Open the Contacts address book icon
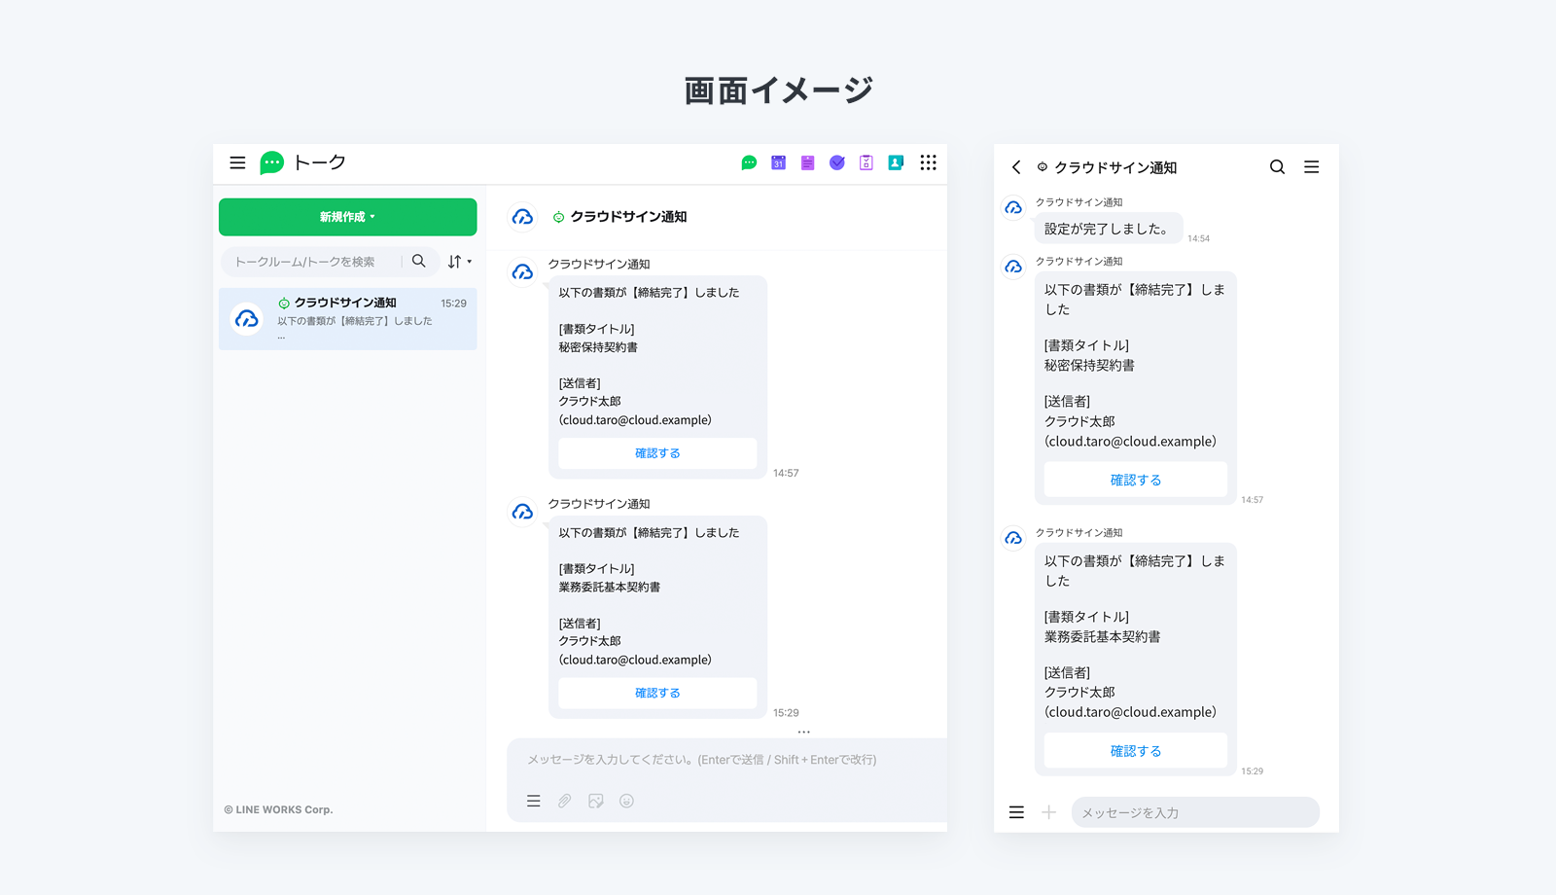This screenshot has height=895, width=1556. (x=896, y=163)
